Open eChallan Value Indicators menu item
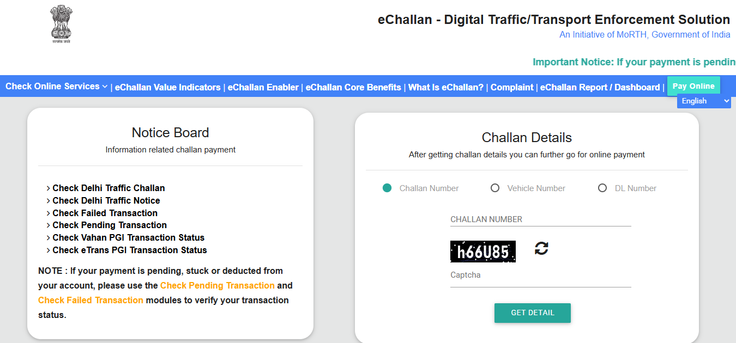The height and width of the screenshot is (343, 736). [167, 87]
